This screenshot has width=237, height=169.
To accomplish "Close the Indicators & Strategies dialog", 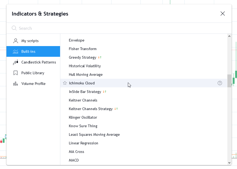I will 223,14.
